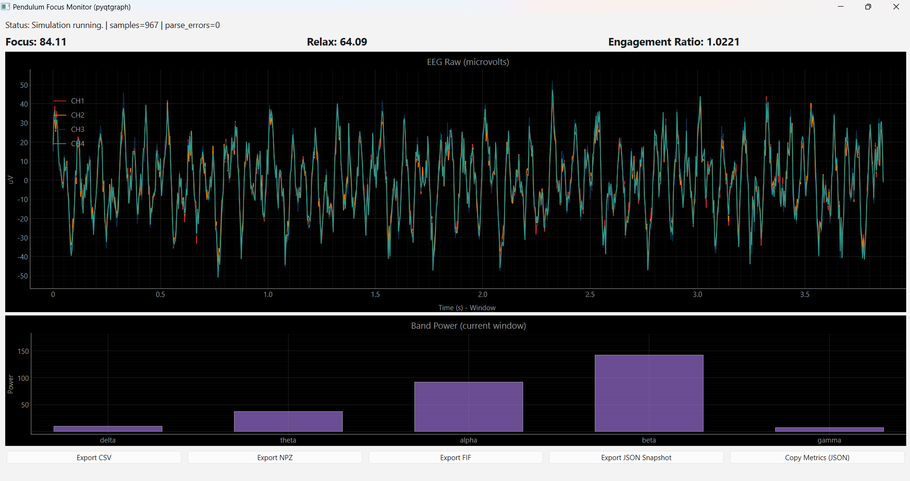Minimize the Pendulum Focus Monitor window

(x=841, y=7)
